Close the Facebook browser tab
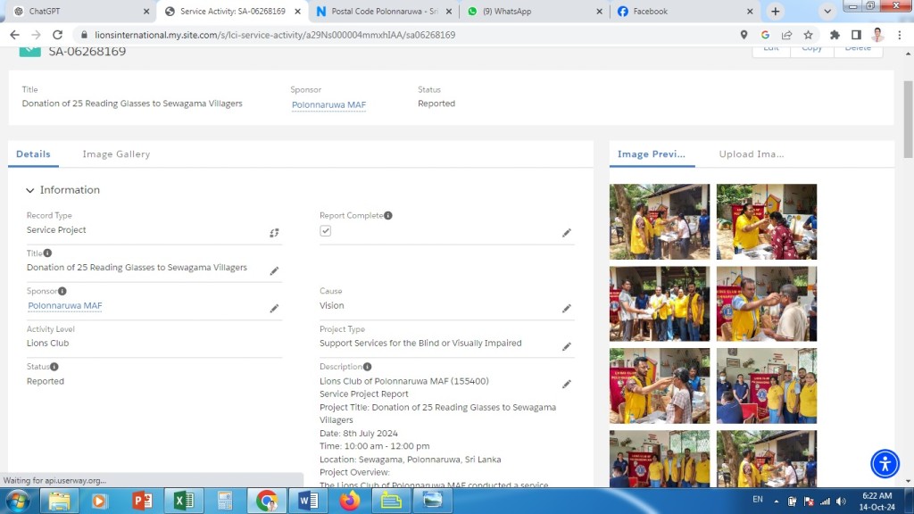 750,11
